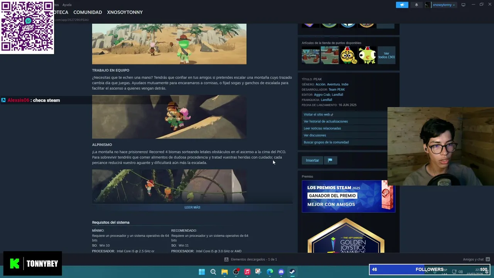
Task: Open Windows taskbar search
Action: click(x=213, y=272)
